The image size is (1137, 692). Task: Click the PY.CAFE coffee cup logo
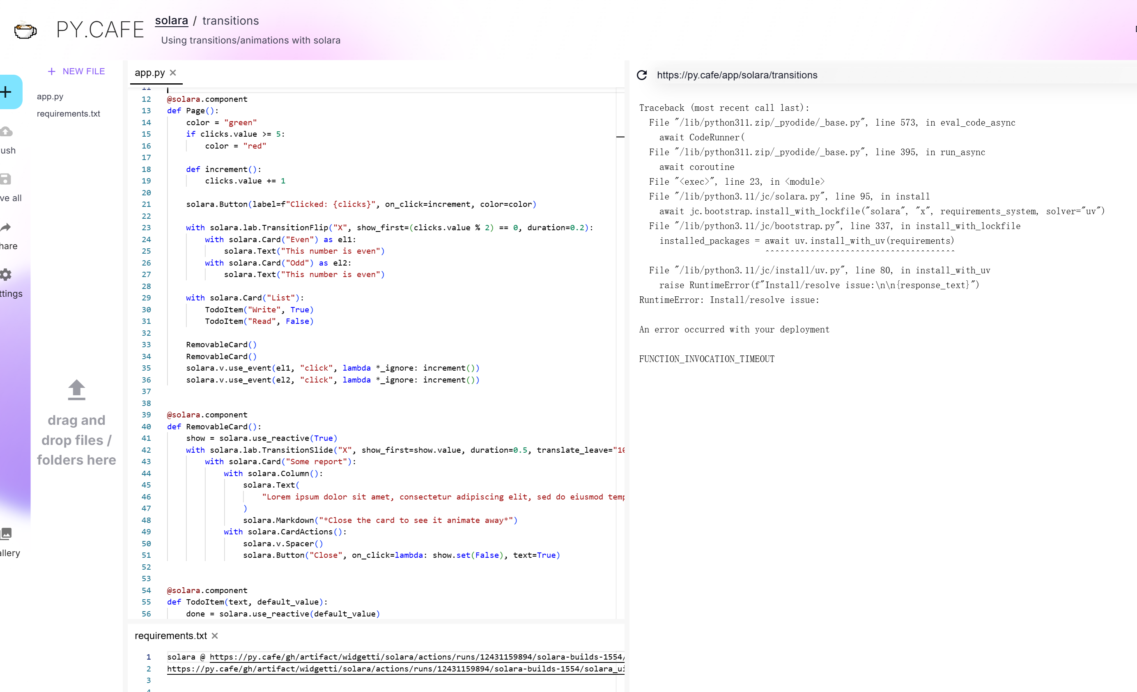tap(25, 30)
